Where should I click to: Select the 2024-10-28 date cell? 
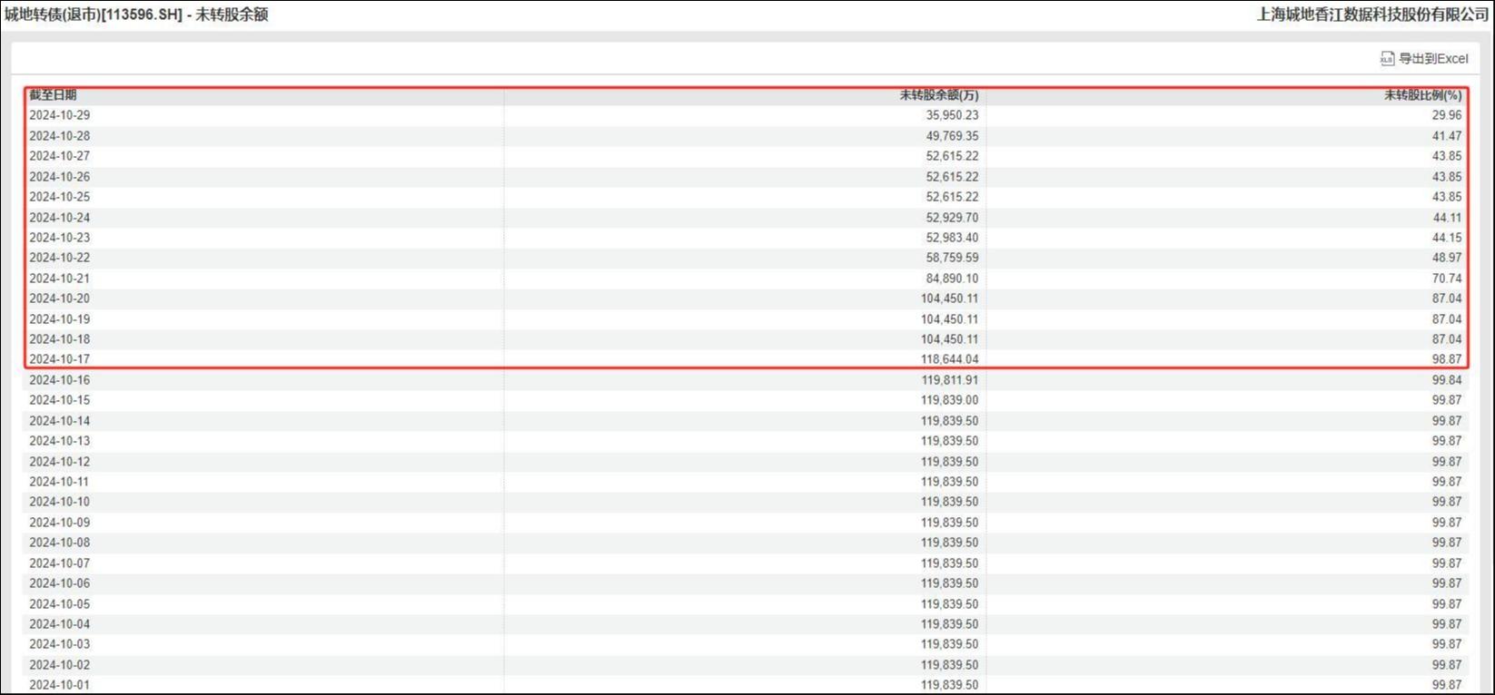[x=60, y=136]
